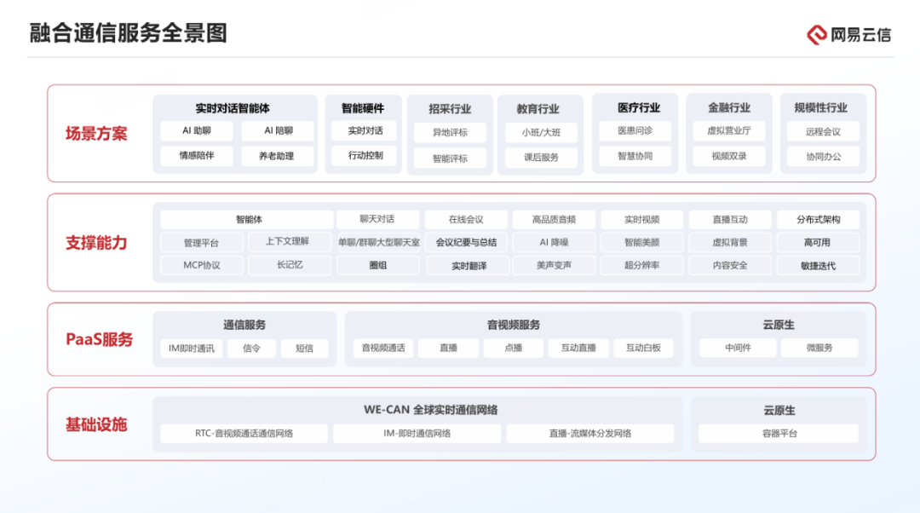The image size is (920, 513).
Task: Click the 点播 cell
Action: [x=514, y=348]
